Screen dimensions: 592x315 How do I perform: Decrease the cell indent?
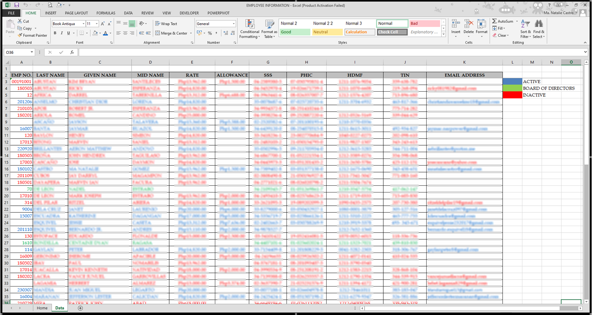pyautogui.click(x=141, y=33)
